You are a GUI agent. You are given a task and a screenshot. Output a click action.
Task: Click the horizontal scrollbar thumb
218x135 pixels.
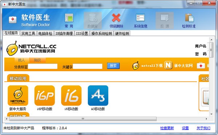pos(83,119)
